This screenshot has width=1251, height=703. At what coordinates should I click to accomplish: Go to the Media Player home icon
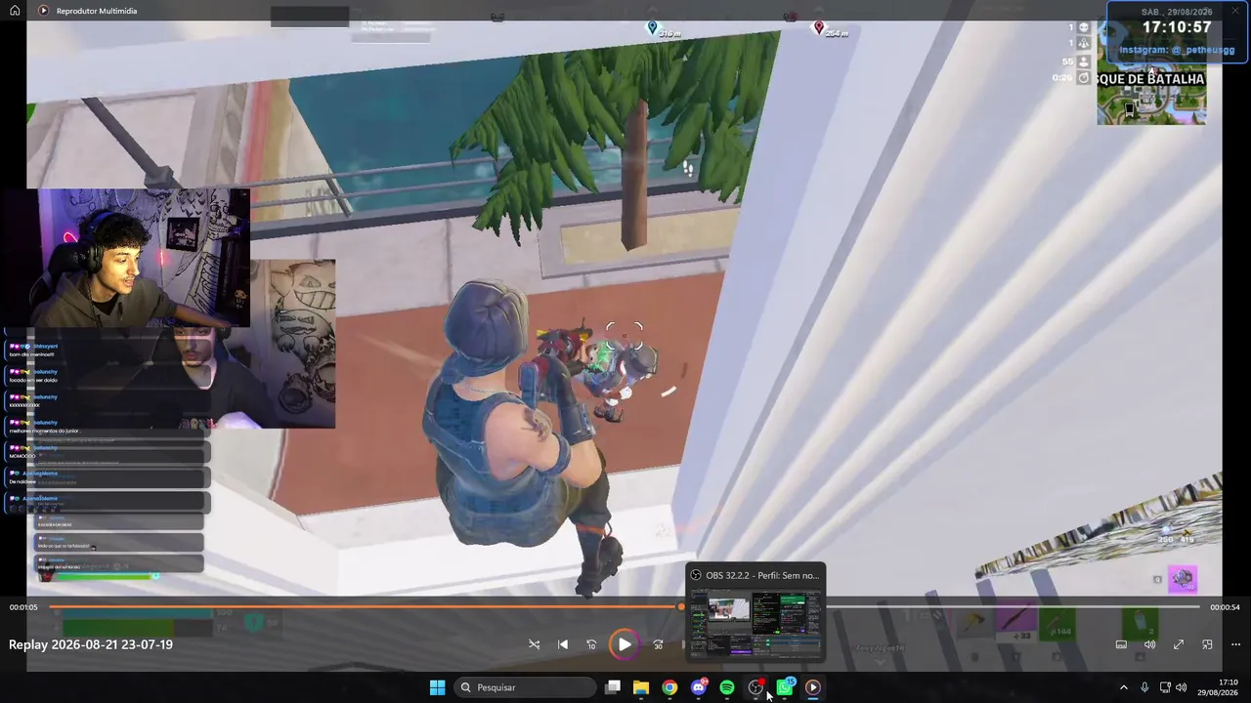click(15, 11)
